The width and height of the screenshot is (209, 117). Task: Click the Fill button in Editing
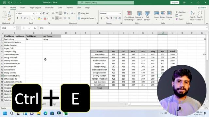tap(179, 16)
